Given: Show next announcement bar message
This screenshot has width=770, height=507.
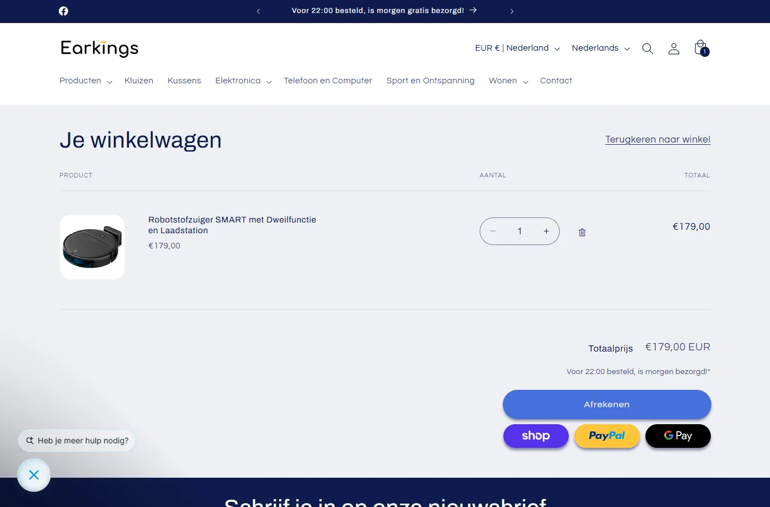Looking at the screenshot, I should (512, 11).
